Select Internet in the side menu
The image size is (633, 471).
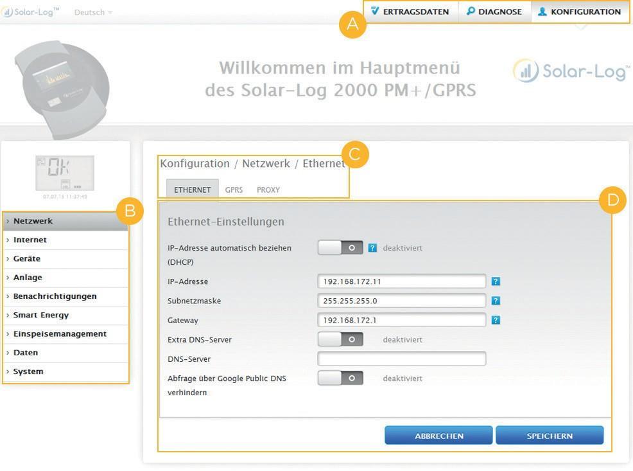tap(65, 240)
